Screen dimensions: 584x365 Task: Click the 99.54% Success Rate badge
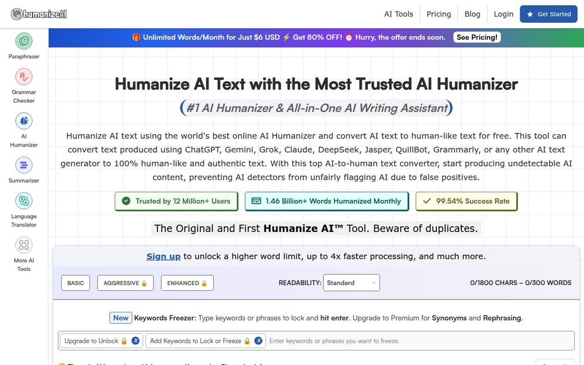[466, 201]
